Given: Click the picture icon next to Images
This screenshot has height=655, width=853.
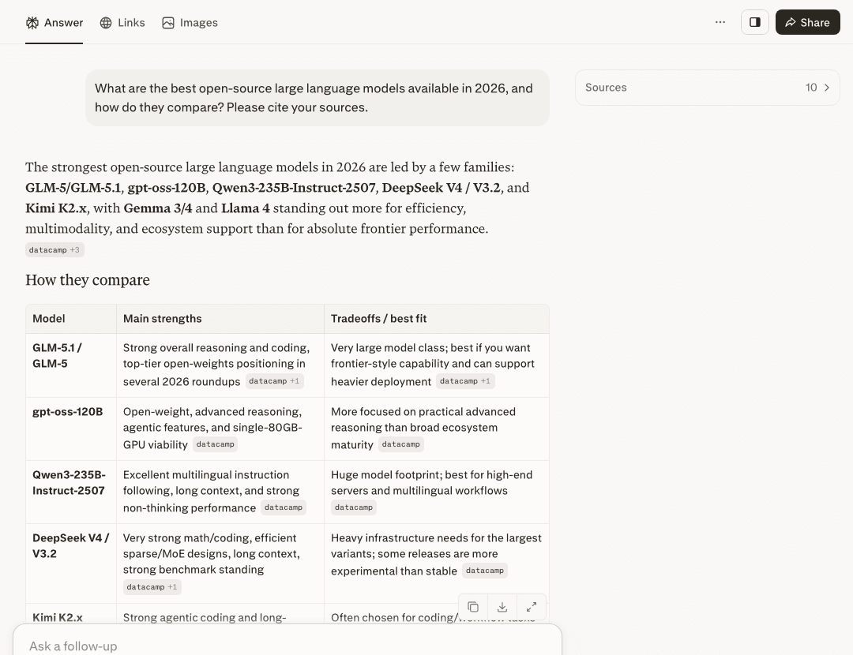Looking at the screenshot, I should 168,23.
